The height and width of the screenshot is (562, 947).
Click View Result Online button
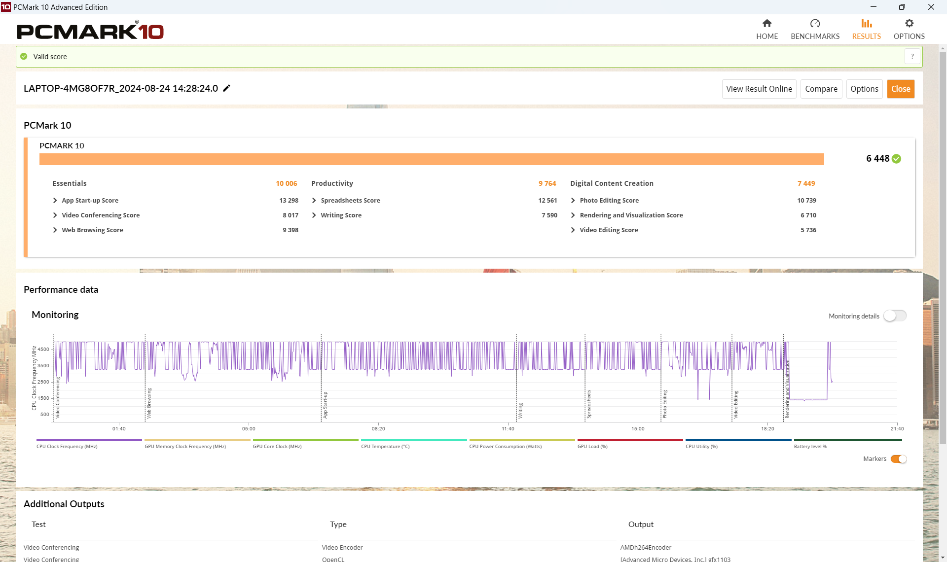(759, 89)
